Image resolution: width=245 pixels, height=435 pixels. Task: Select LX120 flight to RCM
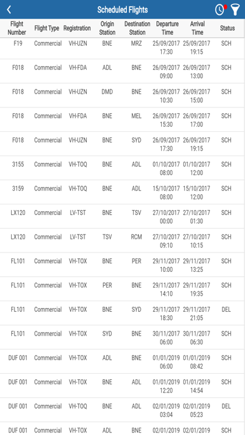(x=122, y=241)
